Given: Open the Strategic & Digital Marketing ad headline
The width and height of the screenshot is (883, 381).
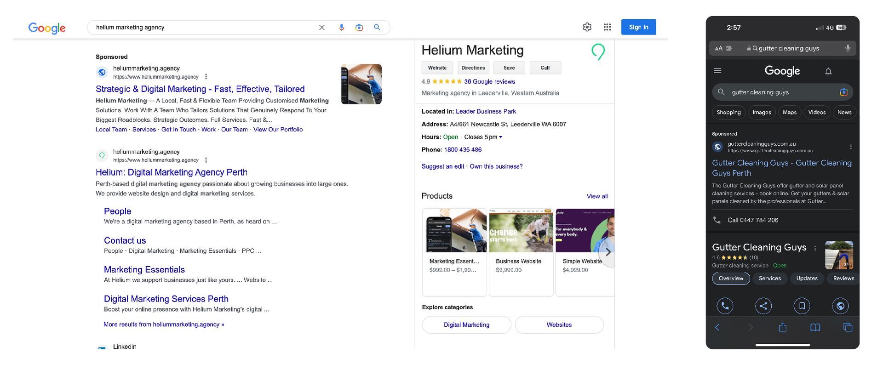Looking at the screenshot, I should pos(200,89).
